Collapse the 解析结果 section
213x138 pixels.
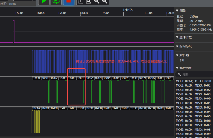coord(177,68)
